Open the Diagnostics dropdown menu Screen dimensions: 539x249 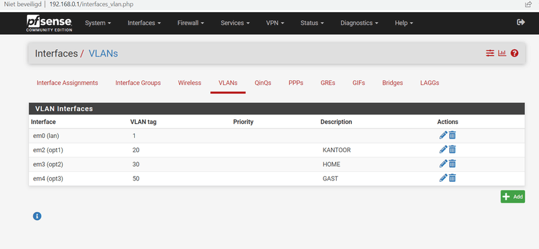click(359, 23)
